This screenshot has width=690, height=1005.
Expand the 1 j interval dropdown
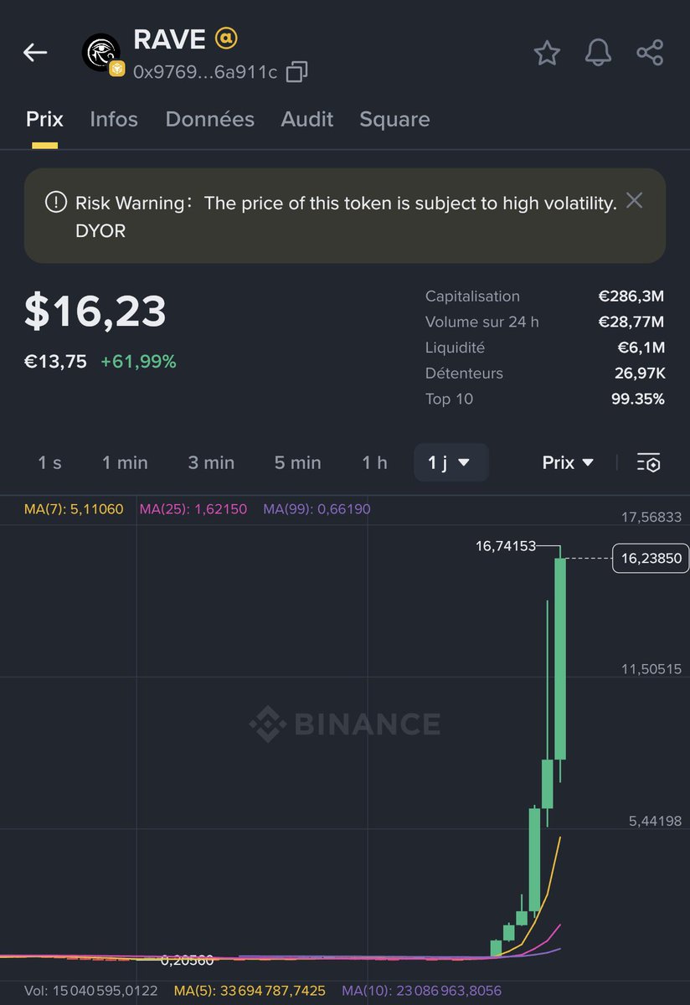pyautogui.click(x=451, y=462)
